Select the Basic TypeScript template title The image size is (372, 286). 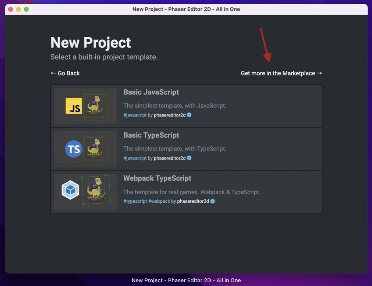(151, 135)
